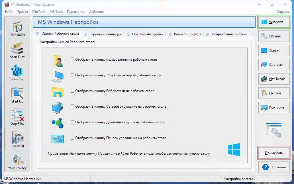Click 'Настройки системы' in status bar

point(239,179)
